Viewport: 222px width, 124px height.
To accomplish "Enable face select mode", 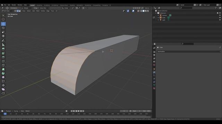I will (20, 11).
